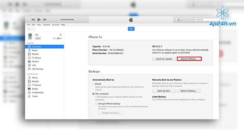Open Photos in the sidebar
244x130 pixels.
(x=35, y=61)
